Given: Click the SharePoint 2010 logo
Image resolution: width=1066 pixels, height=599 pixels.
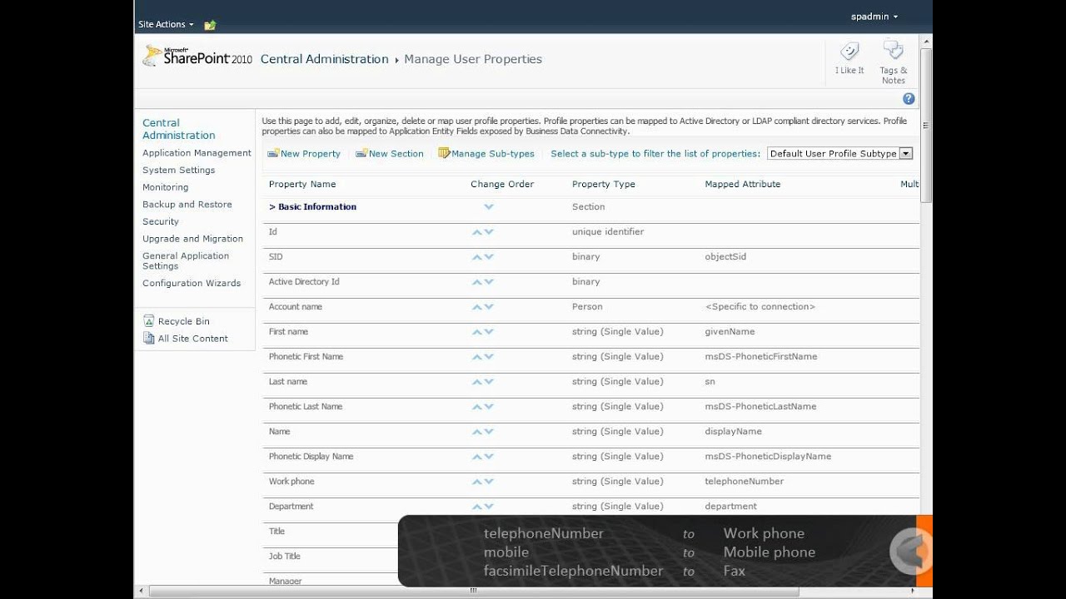Looking at the screenshot, I should click(197, 57).
